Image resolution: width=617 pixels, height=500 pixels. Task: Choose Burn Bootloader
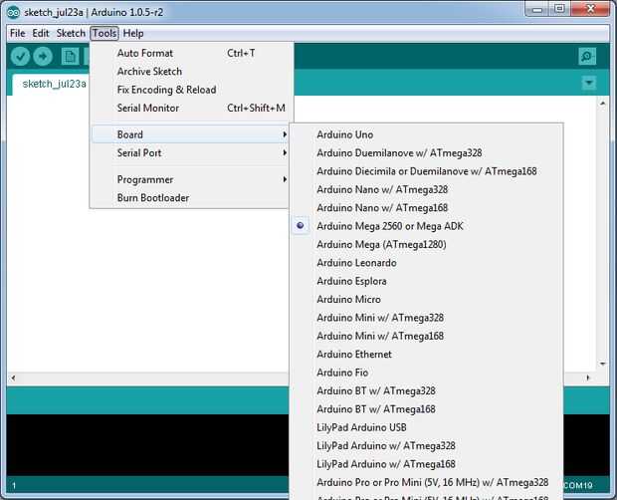point(191,197)
